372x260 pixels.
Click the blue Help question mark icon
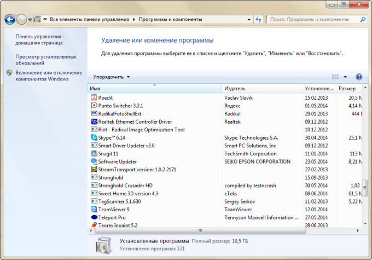point(359,77)
